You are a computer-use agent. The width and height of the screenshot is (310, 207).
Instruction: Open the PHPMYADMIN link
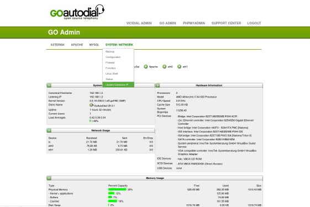point(194,23)
